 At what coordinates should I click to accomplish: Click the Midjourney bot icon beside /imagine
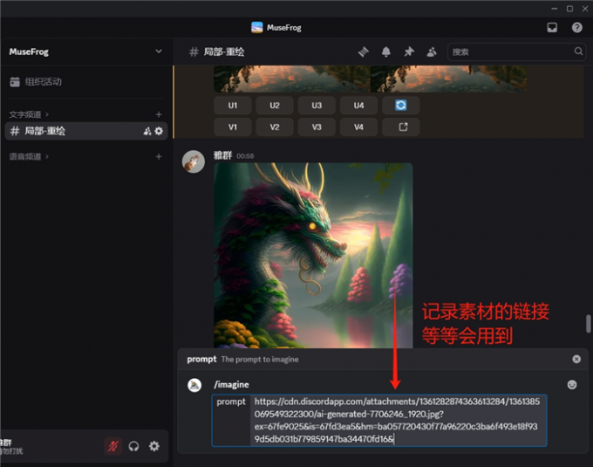tap(194, 385)
